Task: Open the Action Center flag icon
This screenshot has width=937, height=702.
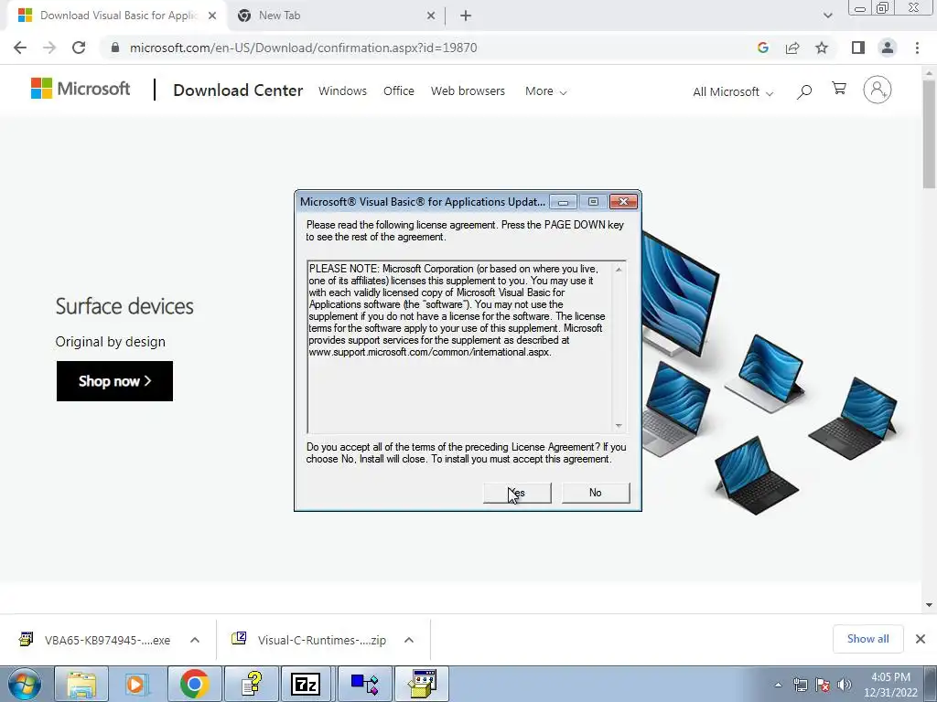Action: point(823,686)
